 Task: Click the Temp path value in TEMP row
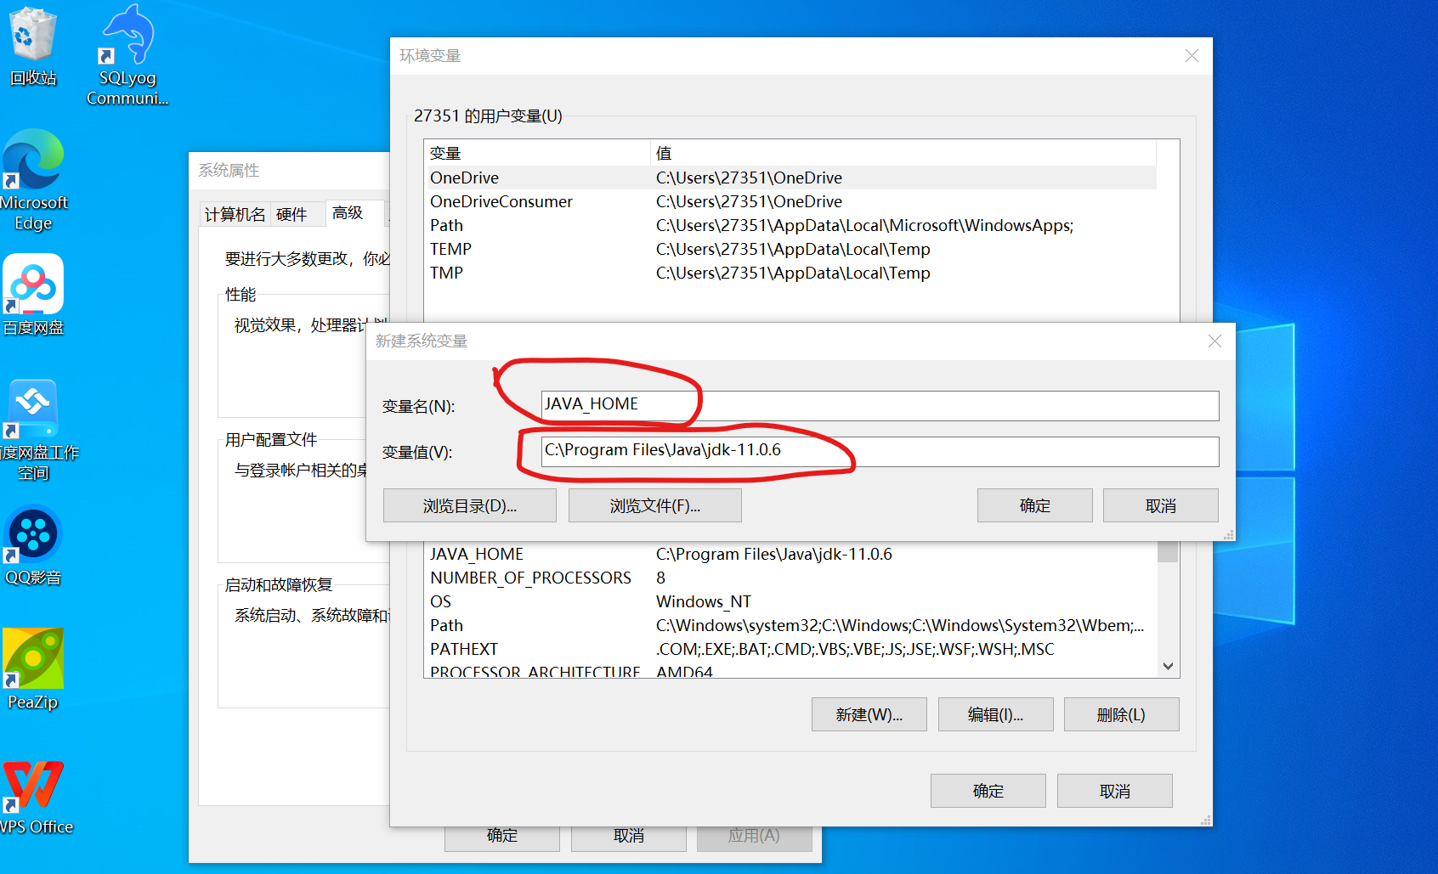coord(793,249)
